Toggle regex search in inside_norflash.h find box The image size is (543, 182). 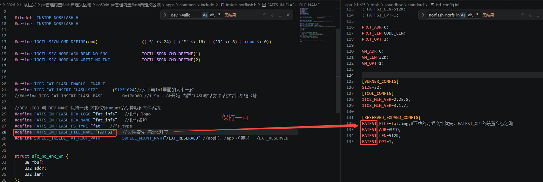pyautogui.click(x=219, y=15)
